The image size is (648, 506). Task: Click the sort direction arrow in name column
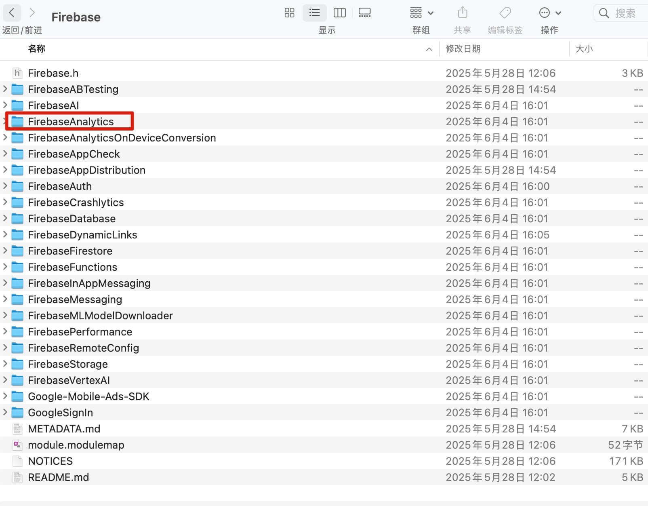pos(429,49)
